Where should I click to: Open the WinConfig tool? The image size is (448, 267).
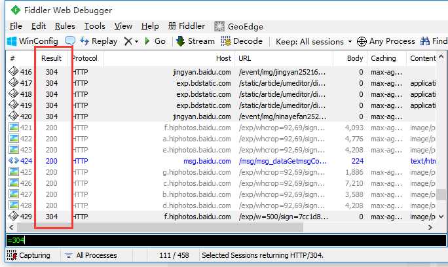coord(32,41)
